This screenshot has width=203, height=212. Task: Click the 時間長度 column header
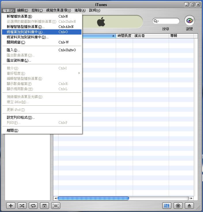(124, 36)
